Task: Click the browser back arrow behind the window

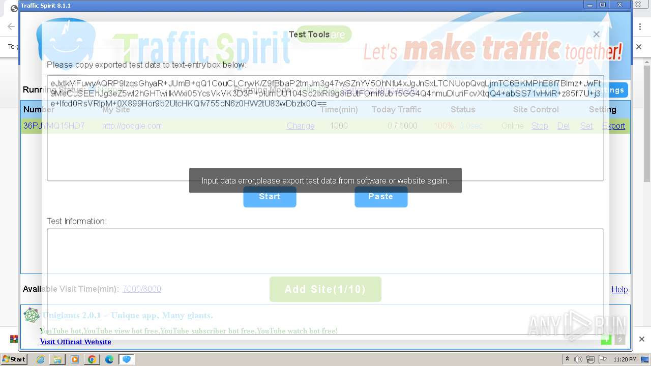Action: (11, 26)
